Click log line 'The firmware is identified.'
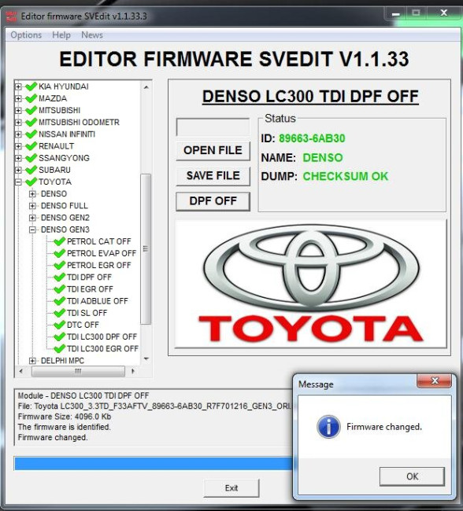Screen dimensions: 463x511 [65, 427]
